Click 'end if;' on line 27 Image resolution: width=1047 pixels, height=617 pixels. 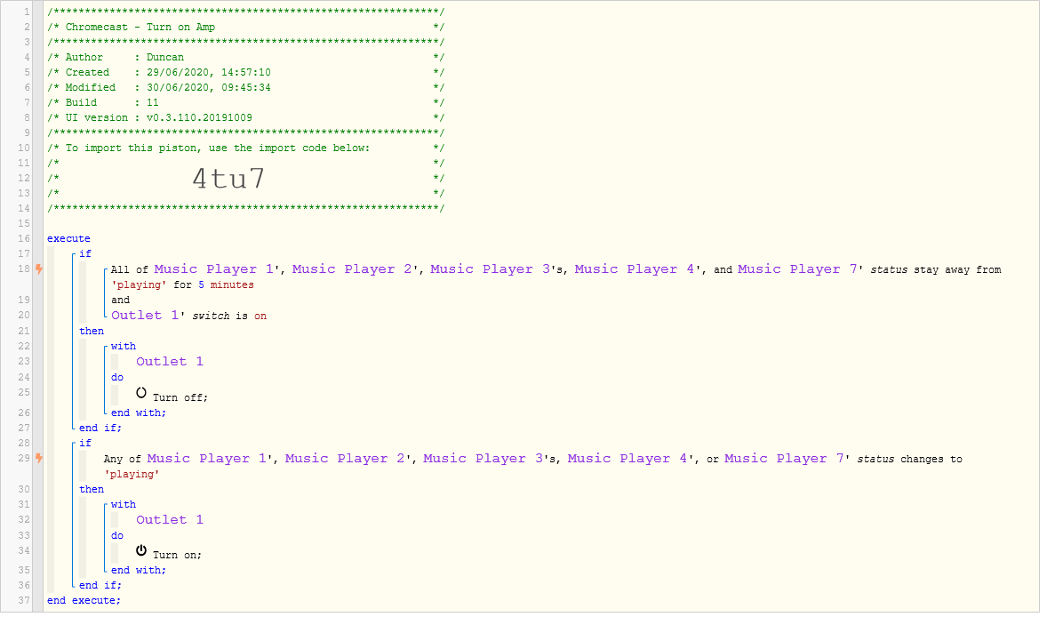(100, 428)
